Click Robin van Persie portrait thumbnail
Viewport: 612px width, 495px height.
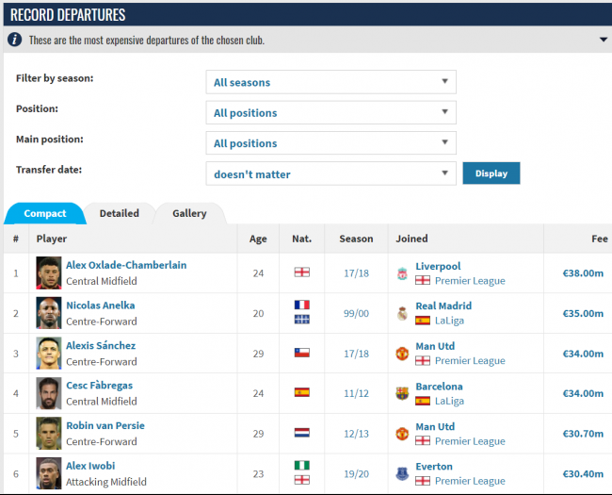click(x=49, y=434)
